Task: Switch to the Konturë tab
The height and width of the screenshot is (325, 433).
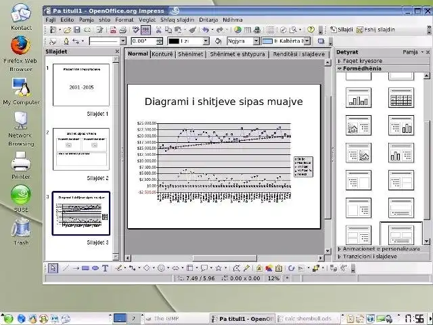Action: click(x=162, y=54)
